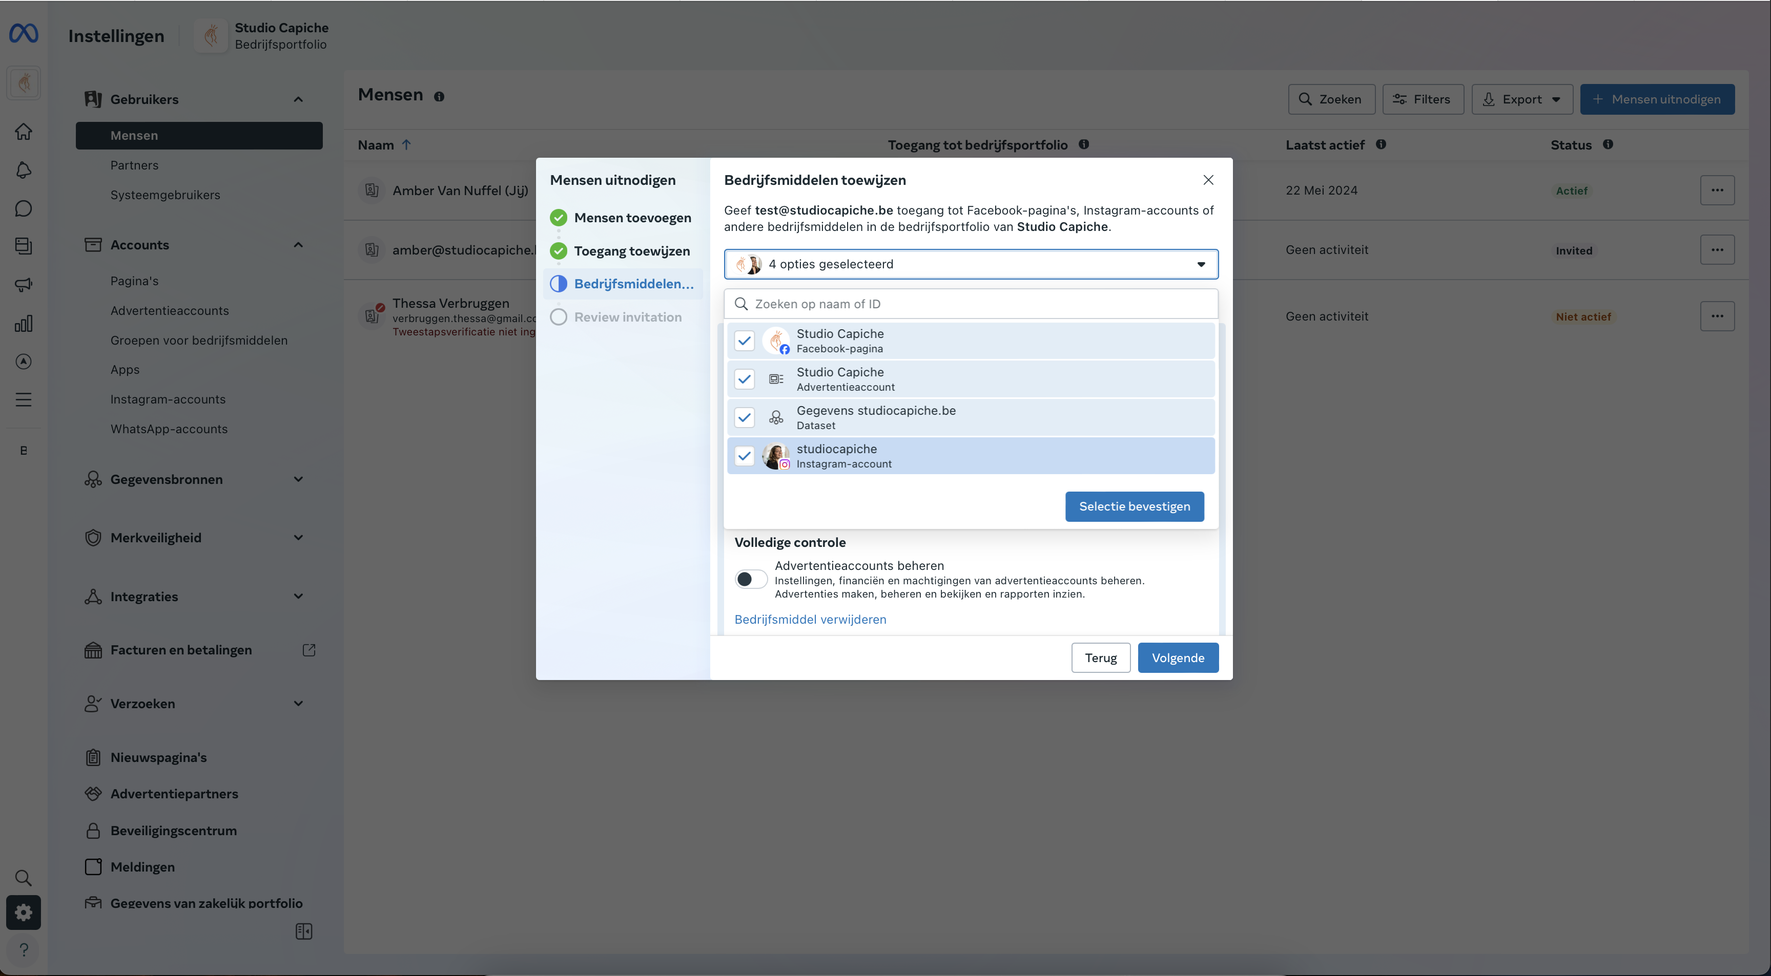Open Apps in the sidebar
Screen dimensions: 1771x976
click(x=125, y=370)
